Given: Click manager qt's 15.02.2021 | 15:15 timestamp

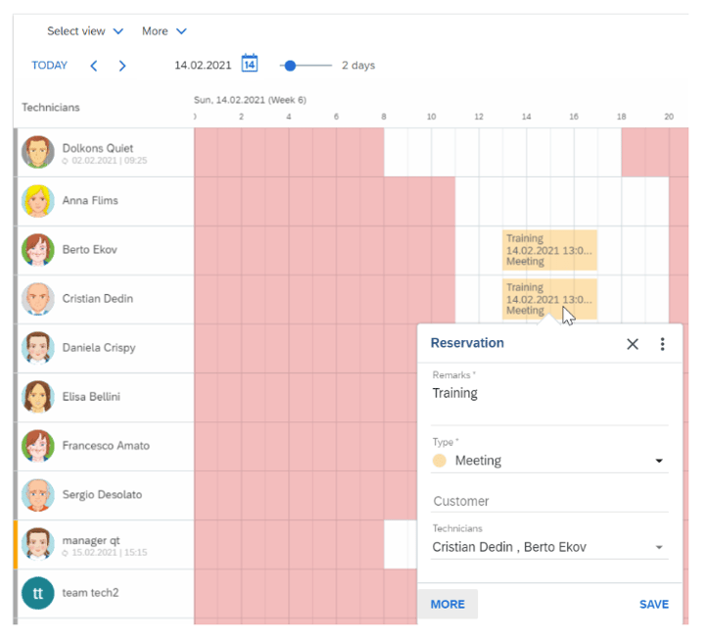Looking at the screenshot, I should 110,553.
